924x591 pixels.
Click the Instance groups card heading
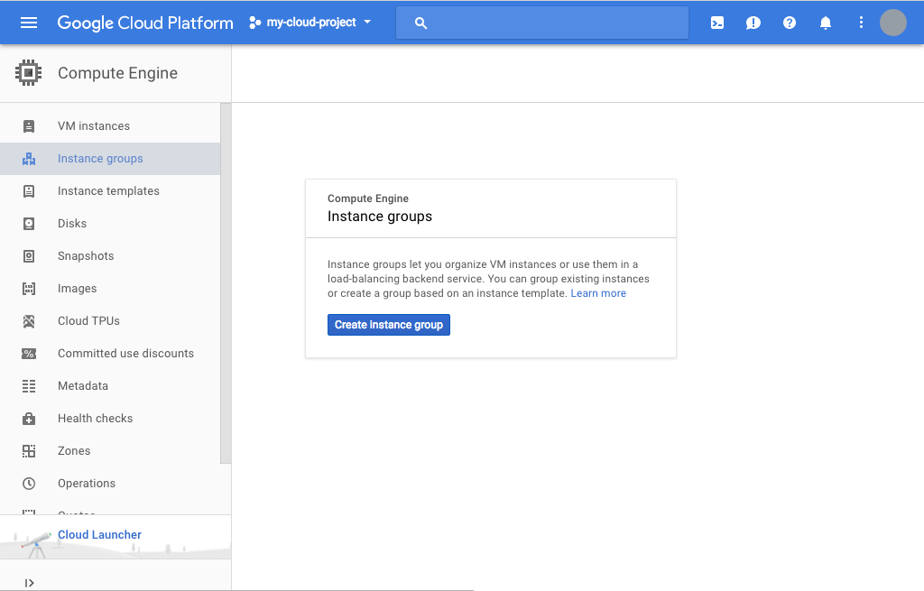(x=380, y=217)
